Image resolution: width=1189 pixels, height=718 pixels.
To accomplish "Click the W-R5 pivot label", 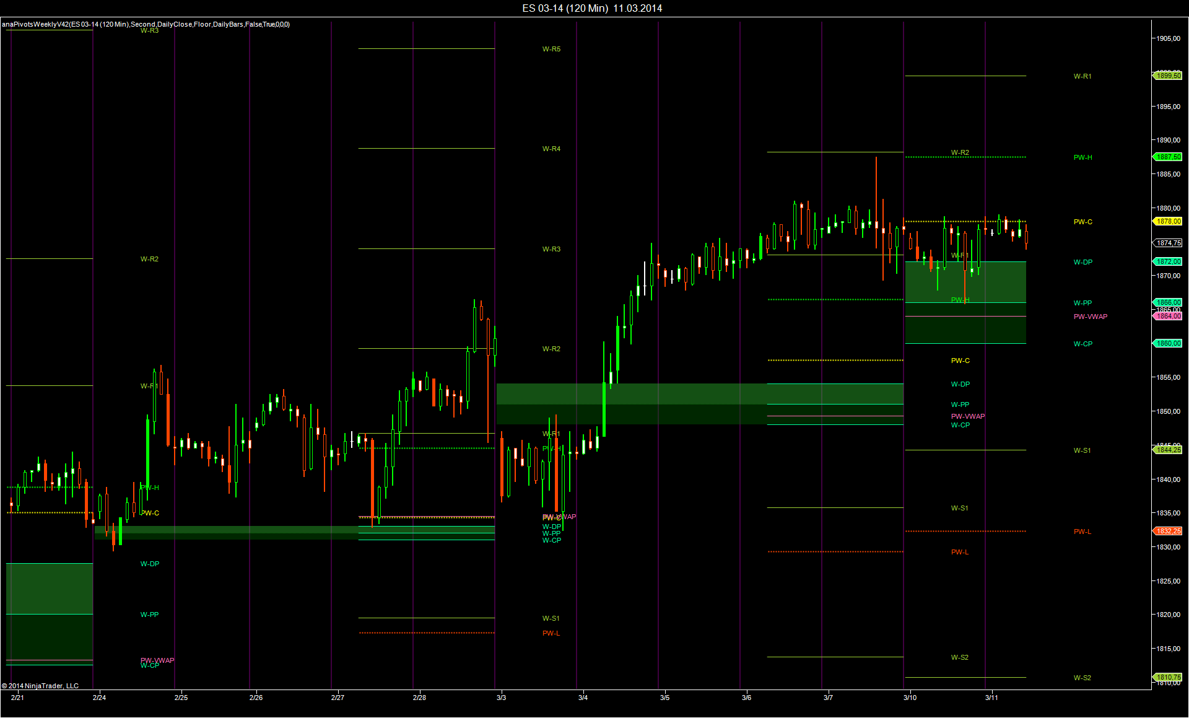I will [x=551, y=49].
